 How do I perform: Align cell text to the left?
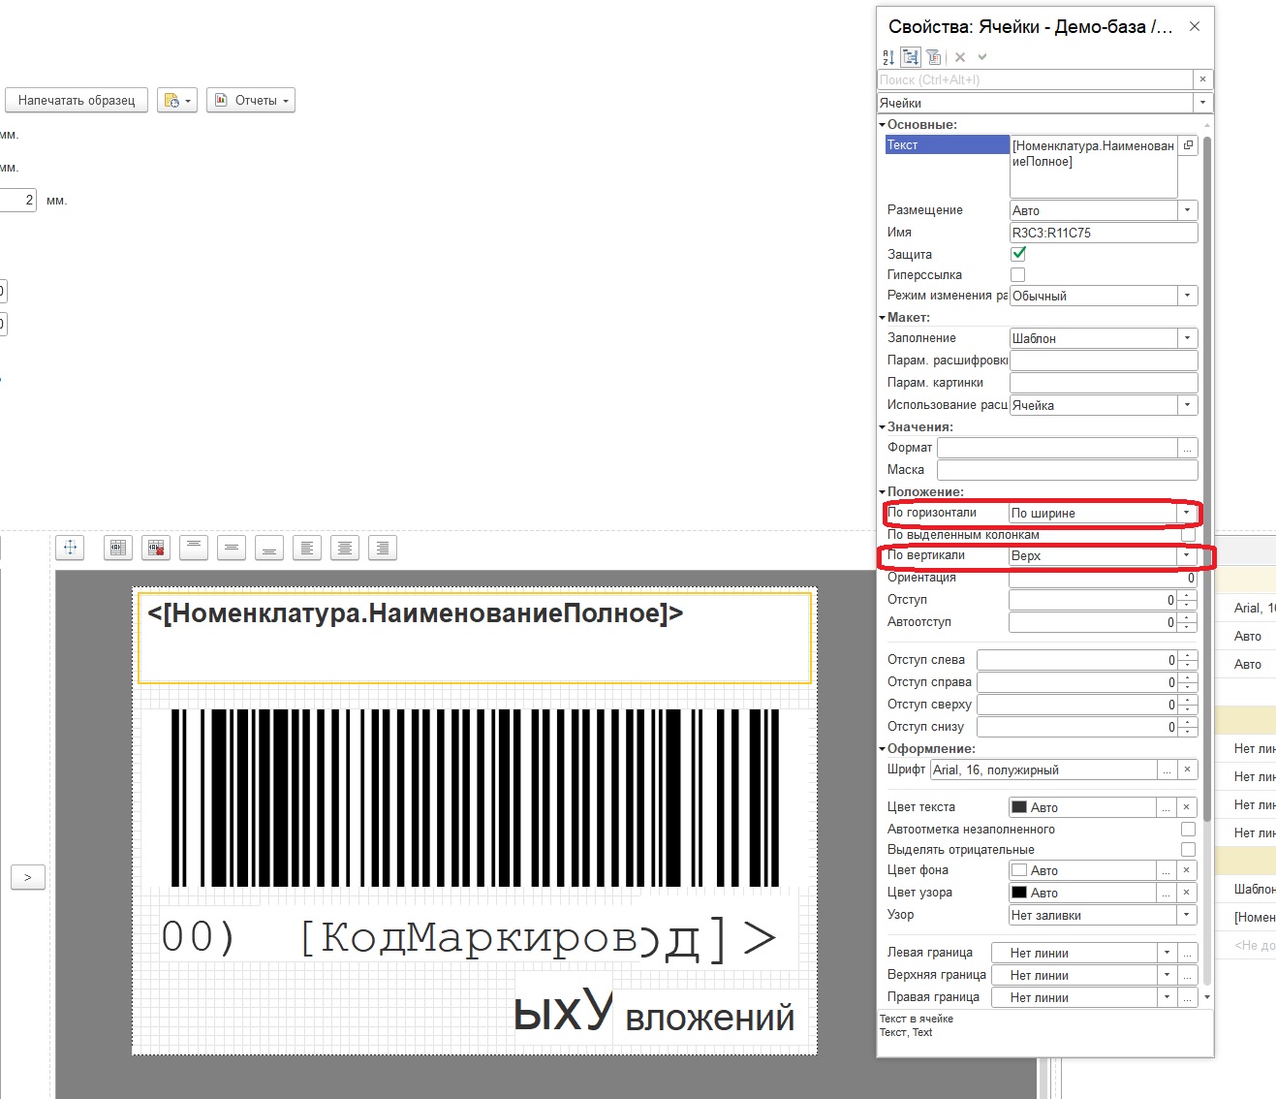point(307,548)
